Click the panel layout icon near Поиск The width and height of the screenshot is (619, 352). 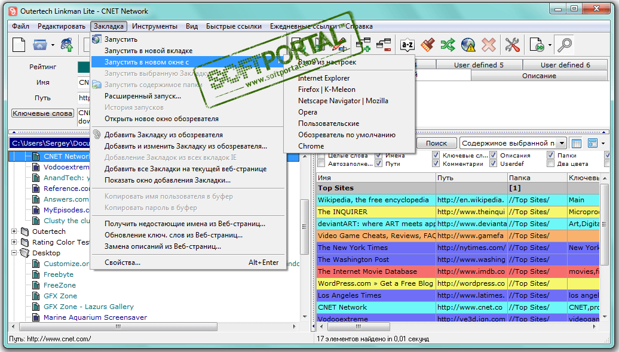click(593, 143)
